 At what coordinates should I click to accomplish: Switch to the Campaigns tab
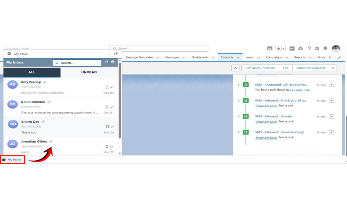[274, 58]
